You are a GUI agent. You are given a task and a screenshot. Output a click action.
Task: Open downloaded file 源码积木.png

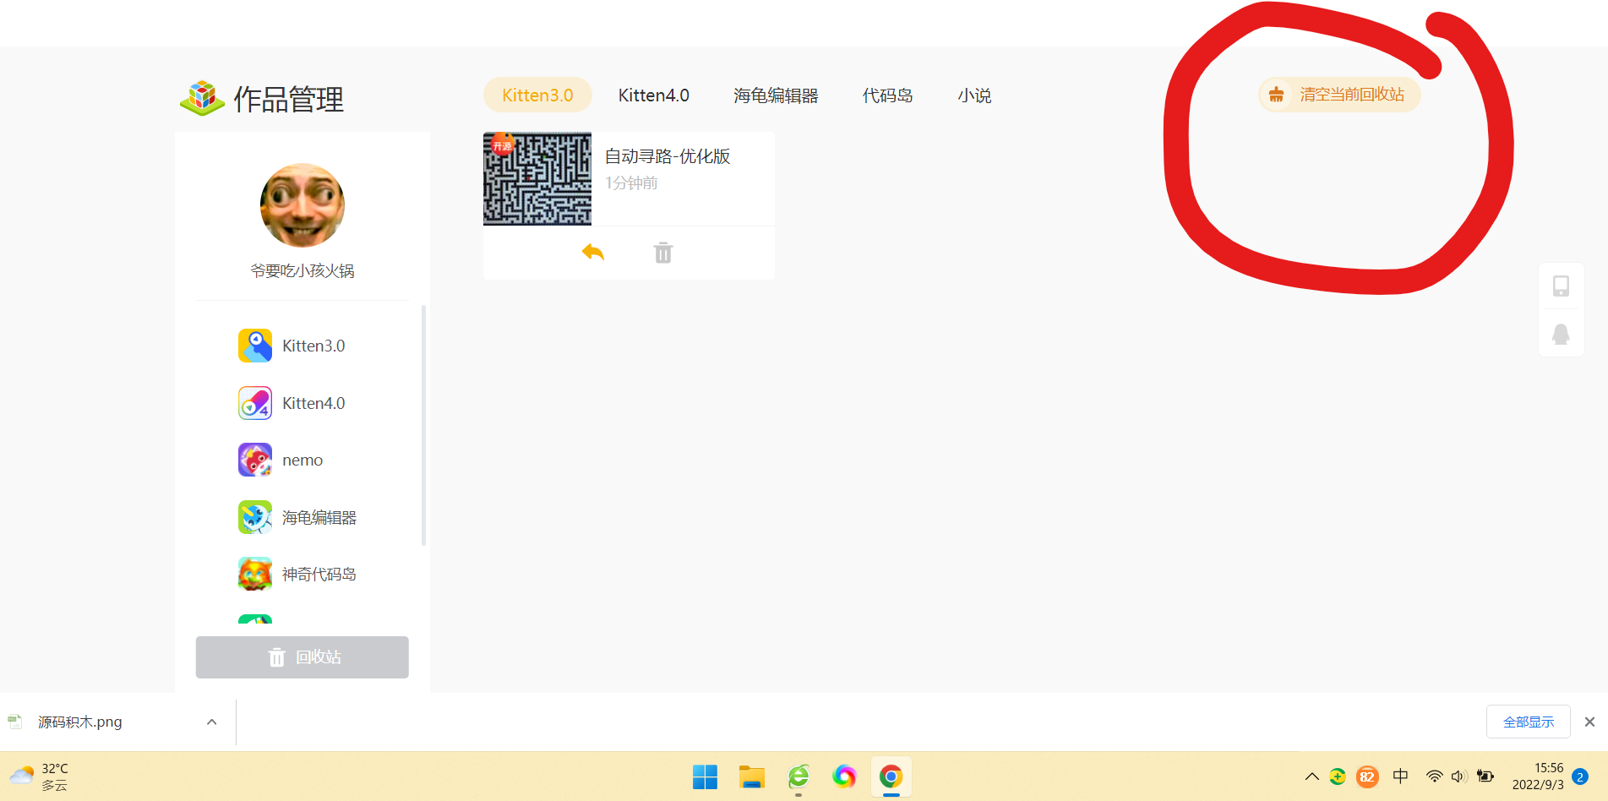click(79, 722)
